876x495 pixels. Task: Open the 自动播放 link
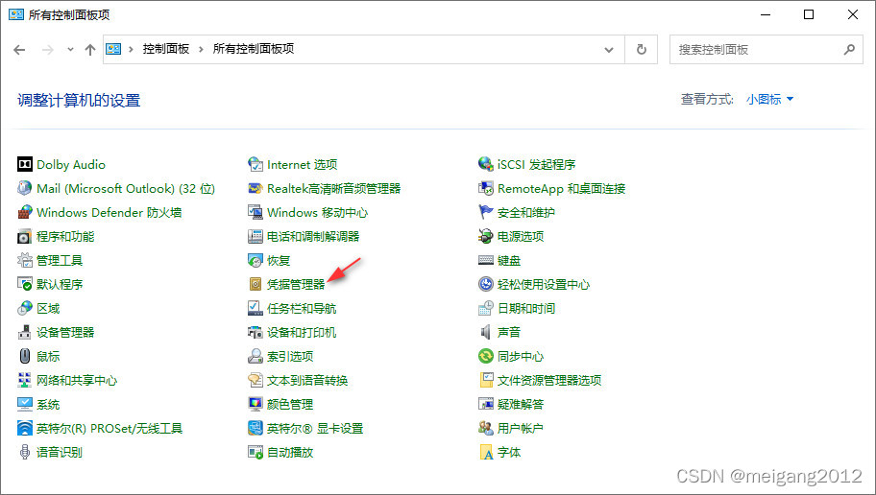tap(290, 453)
